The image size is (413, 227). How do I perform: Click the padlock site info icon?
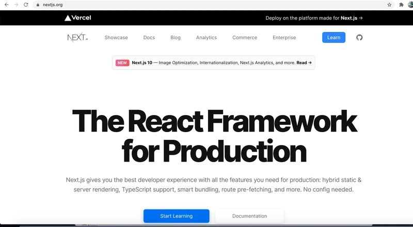coord(38,5)
